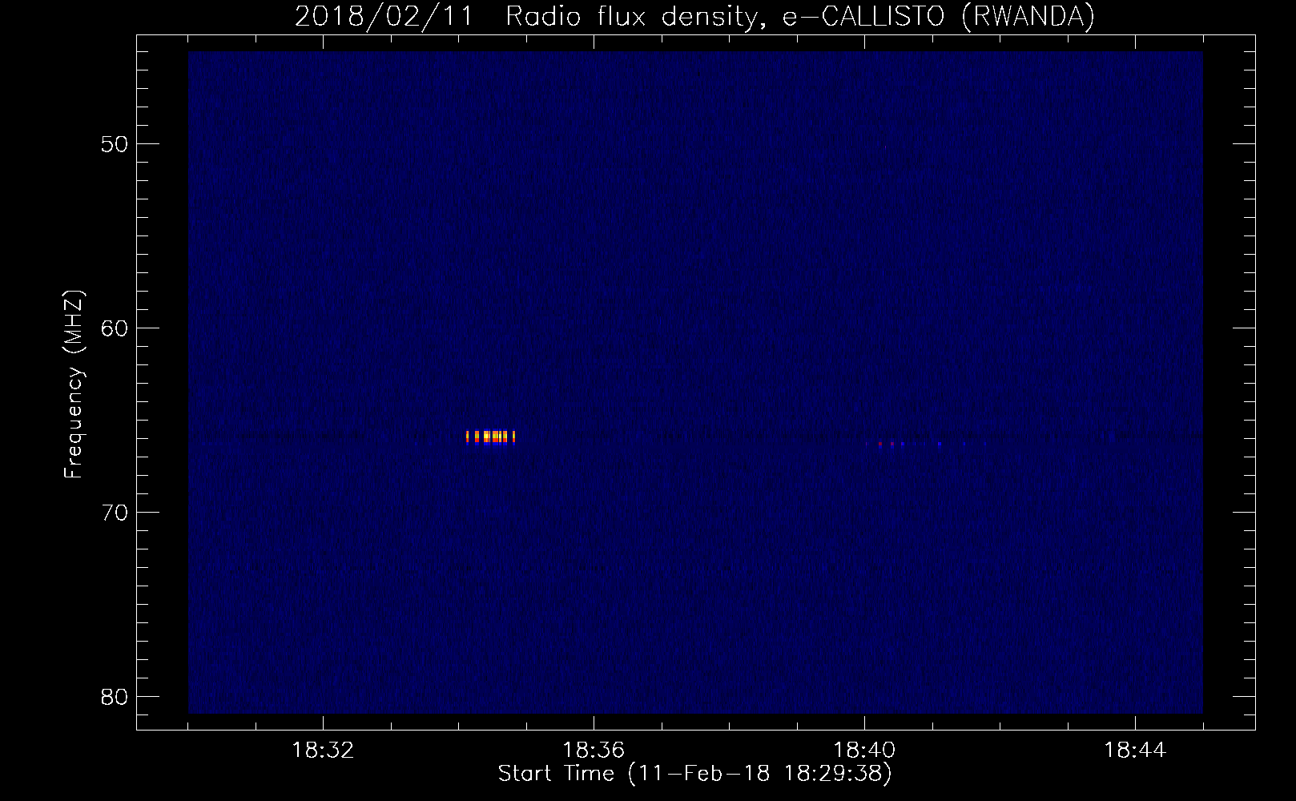1296x801 pixels.
Task: Click the 'Frequency (MHZ)' axis label
Action: point(74,384)
